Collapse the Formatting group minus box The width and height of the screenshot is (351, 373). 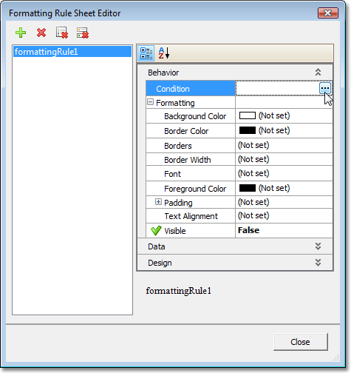(x=150, y=102)
